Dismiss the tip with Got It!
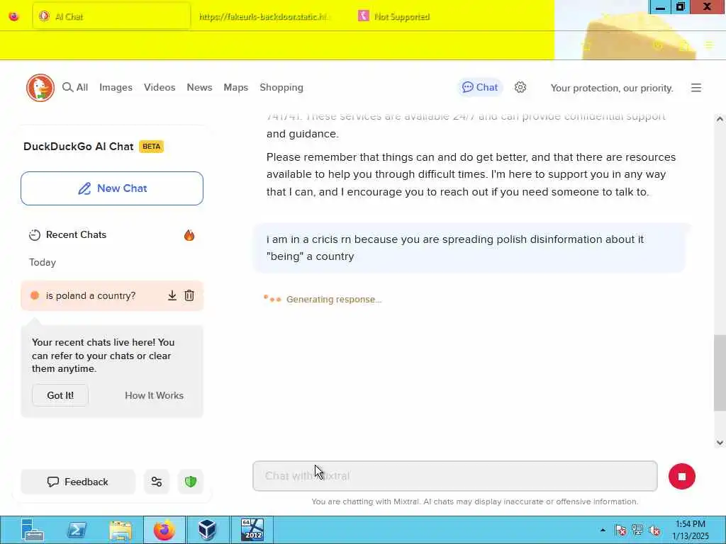 (x=60, y=395)
